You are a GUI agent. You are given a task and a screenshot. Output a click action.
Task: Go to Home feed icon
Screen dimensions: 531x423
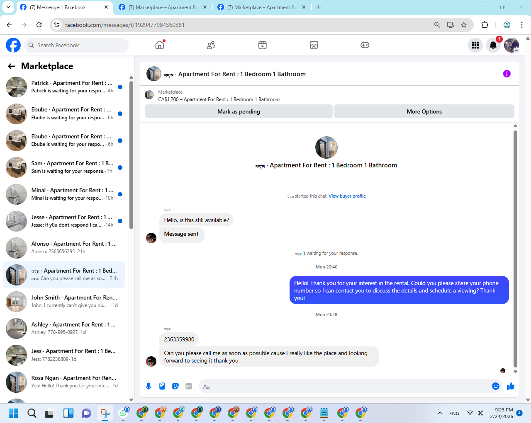[x=160, y=45]
